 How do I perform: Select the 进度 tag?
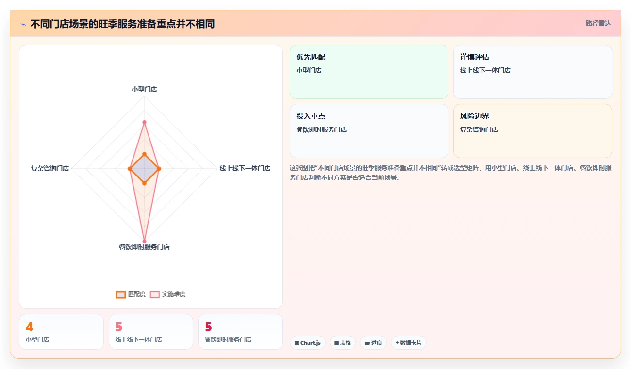click(373, 343)
